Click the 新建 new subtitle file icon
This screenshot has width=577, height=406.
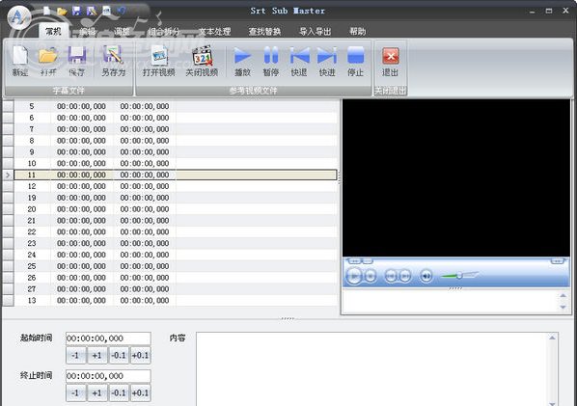(20, 61)
